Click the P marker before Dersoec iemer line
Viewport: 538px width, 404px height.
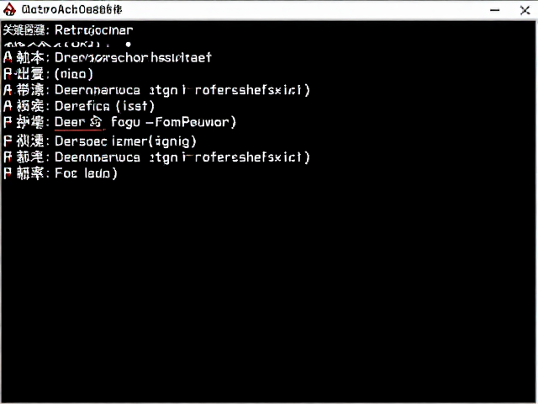8,141
